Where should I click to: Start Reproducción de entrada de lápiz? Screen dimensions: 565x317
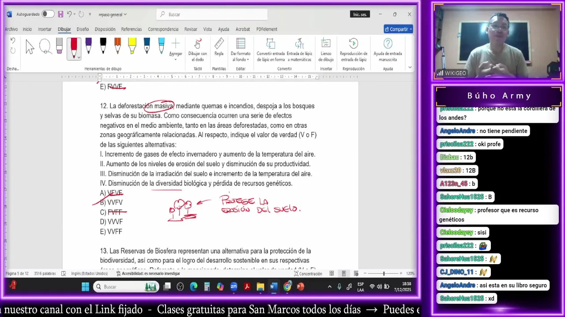pyautogui.click(x=353, y=50)
